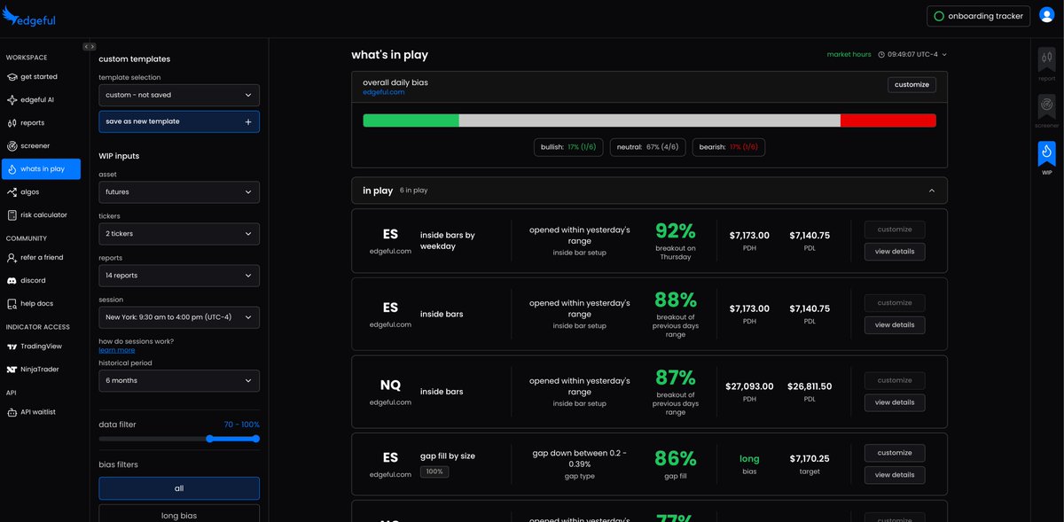
Task: Click the NinjaTrader icon
Action: click(x=12, y=370)
